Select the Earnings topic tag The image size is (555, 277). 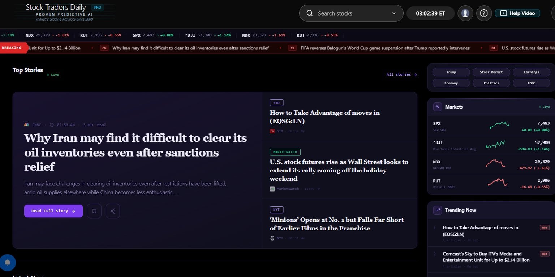tap(532, 72)
